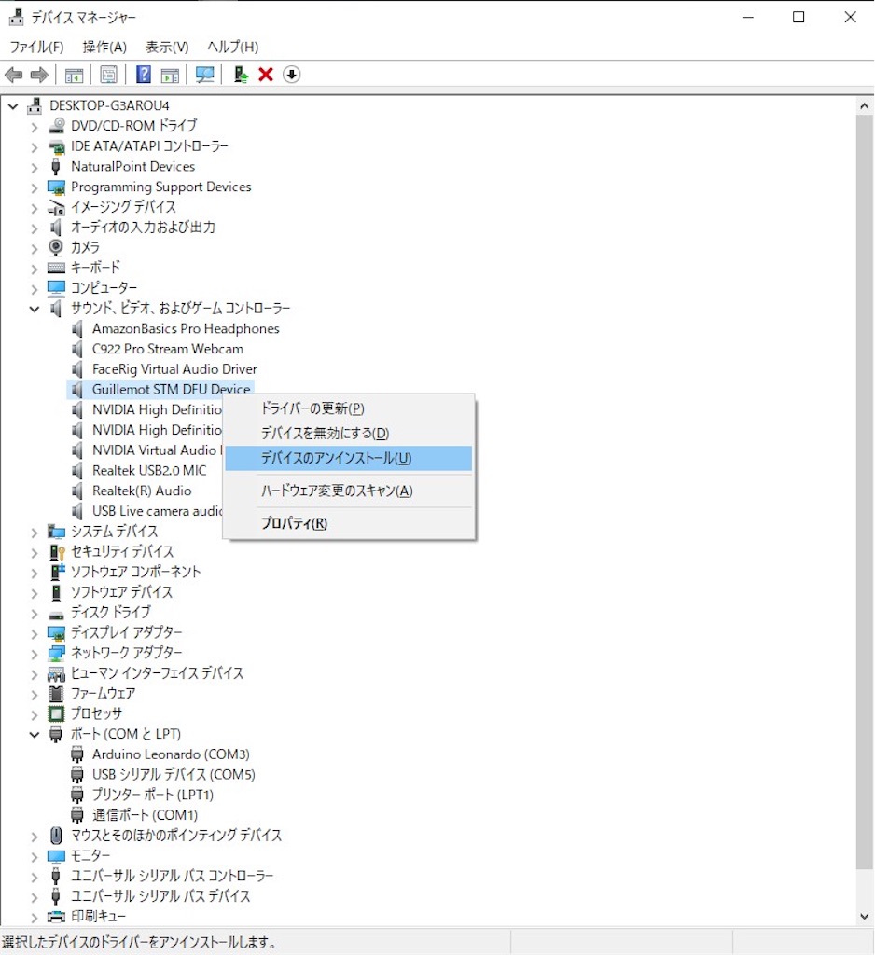
Task: Open the 操作(A) menu
Action: coord(104,47)
